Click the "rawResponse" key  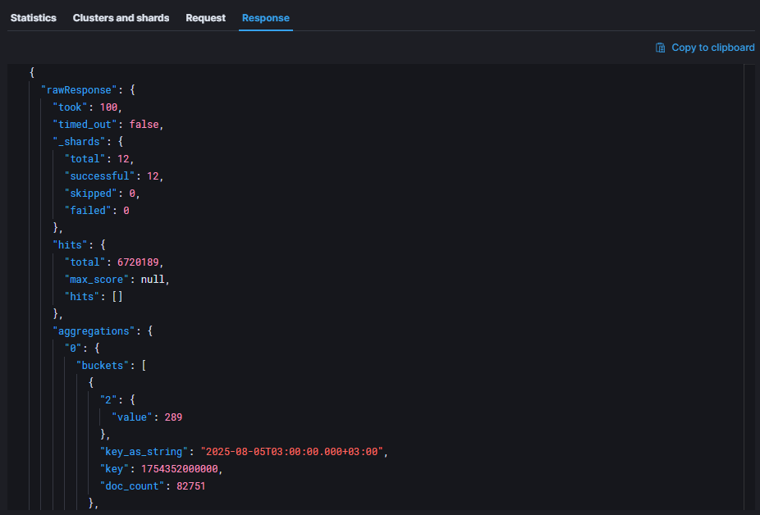point(79,90)
